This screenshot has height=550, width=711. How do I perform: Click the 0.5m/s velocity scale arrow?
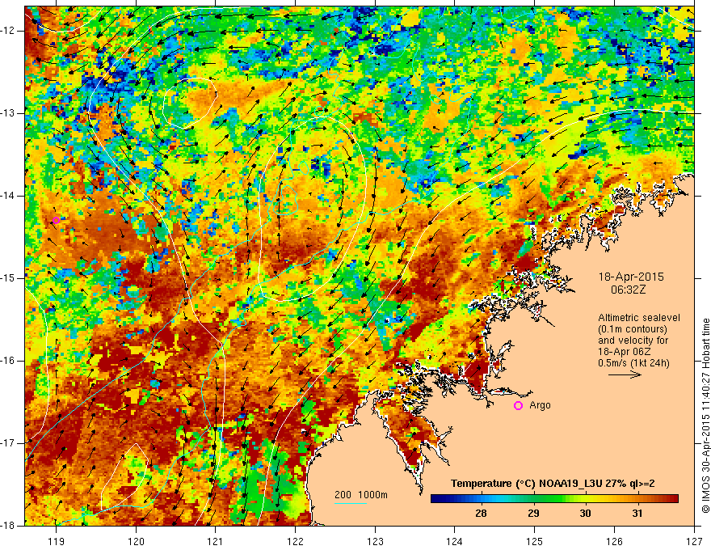coord(625,374)
